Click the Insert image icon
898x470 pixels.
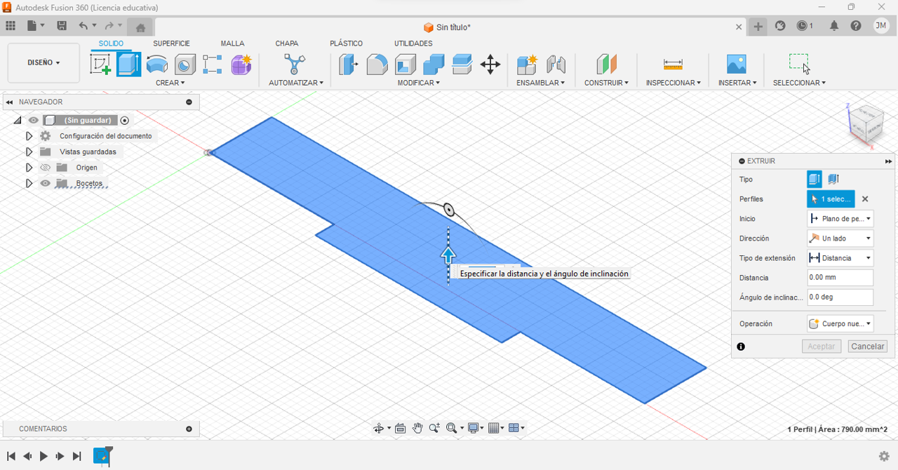tap(737, 65)
